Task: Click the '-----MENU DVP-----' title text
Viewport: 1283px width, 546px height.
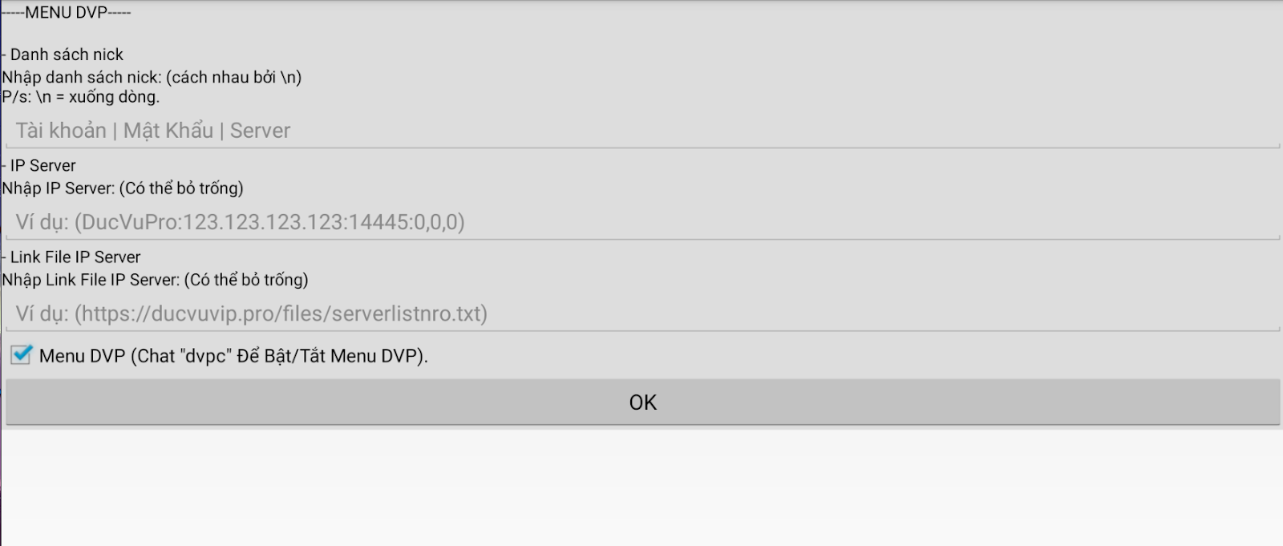Action: tap(67, 12)
